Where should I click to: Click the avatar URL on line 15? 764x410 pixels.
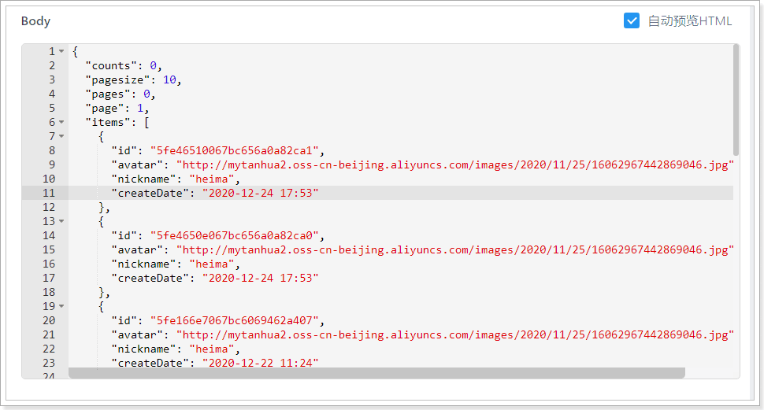(455, 249)
